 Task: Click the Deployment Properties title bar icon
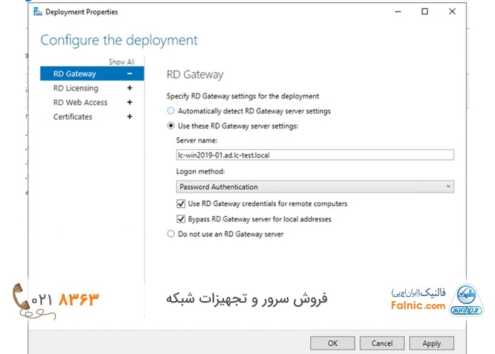coord(37,11)
